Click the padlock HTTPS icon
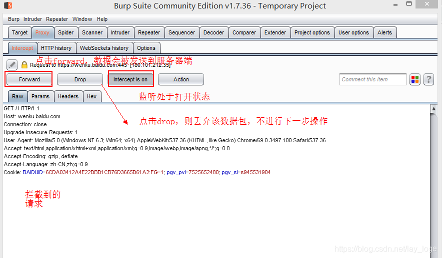442x258 pixels. [x=24, y=65]
